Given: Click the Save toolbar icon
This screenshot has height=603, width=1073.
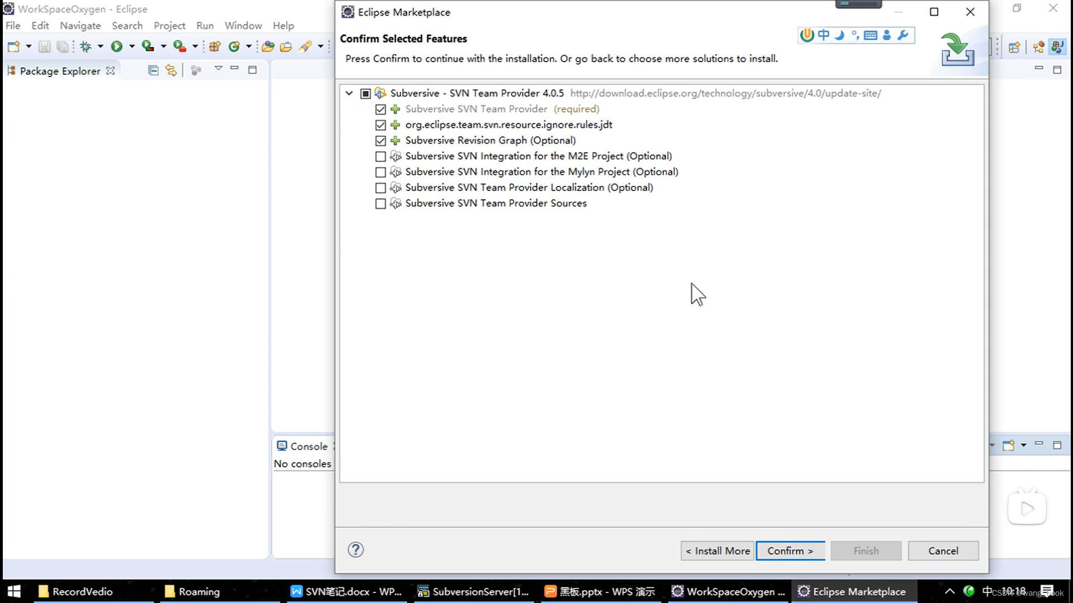Looking at the screenshot, I should 44,47.
